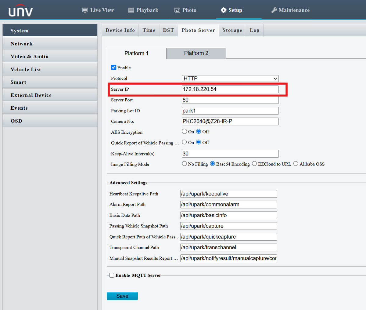Turn Quick Report of Vehicle Passing On

tap(185, 142)
